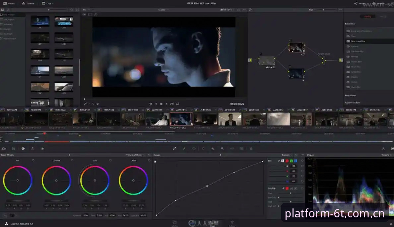Viewport: 394px width, 227px height.
Task: Select the Directional Blur effect
Action: (x=370, y=41)
